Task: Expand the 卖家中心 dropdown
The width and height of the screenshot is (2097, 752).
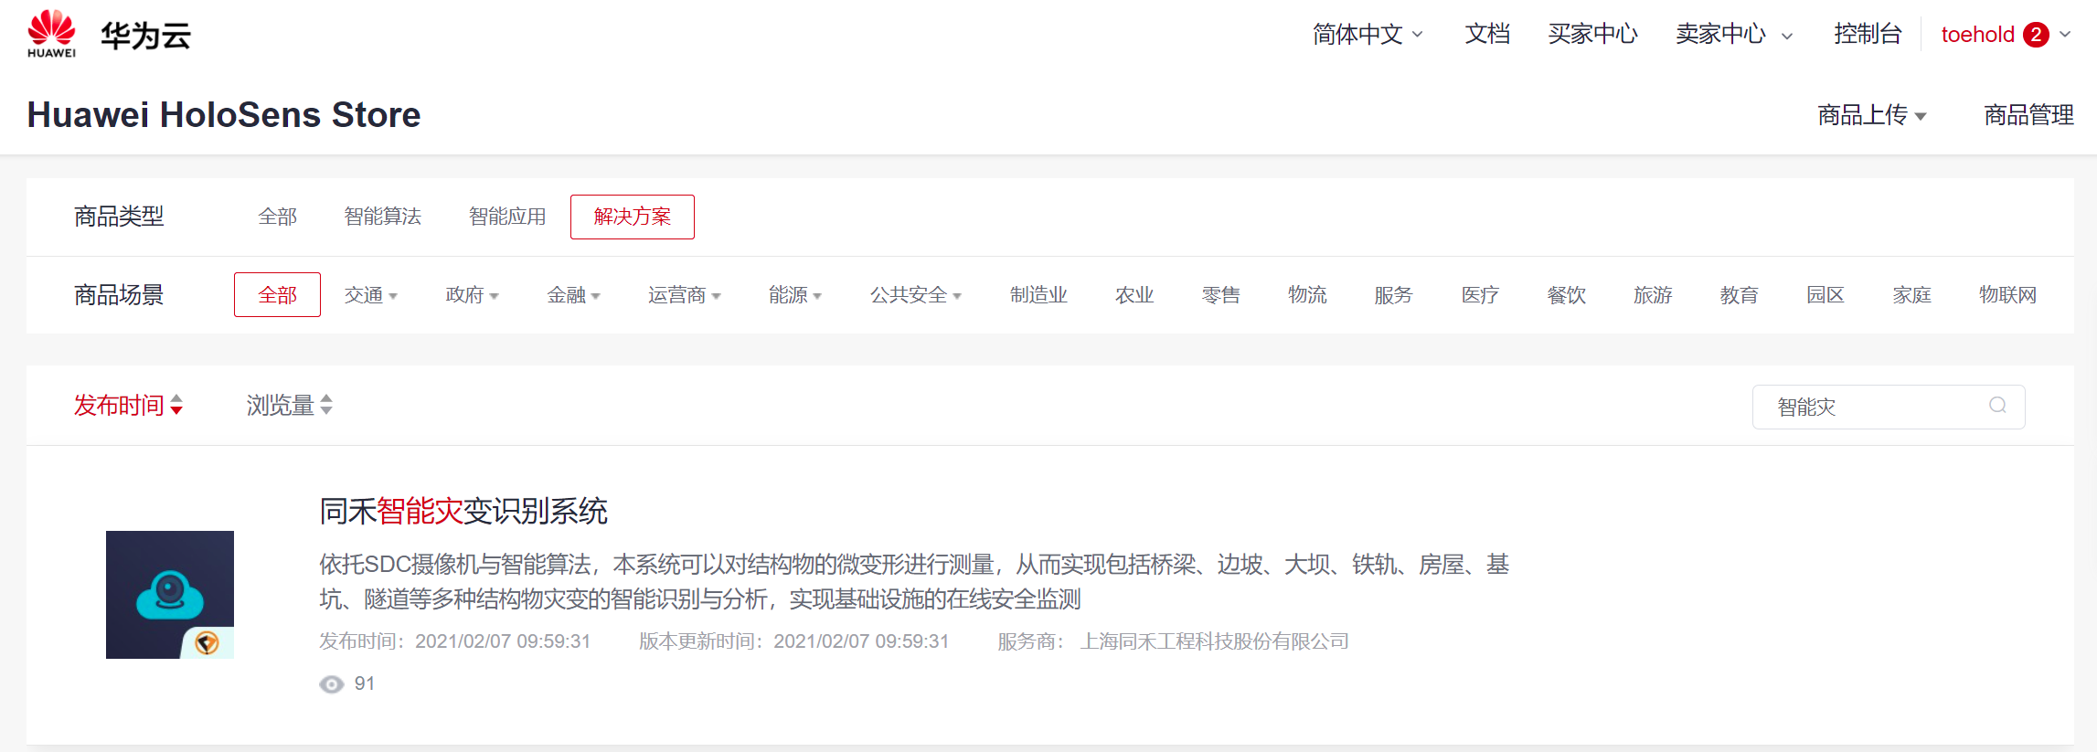Action: coord(1732,35)
